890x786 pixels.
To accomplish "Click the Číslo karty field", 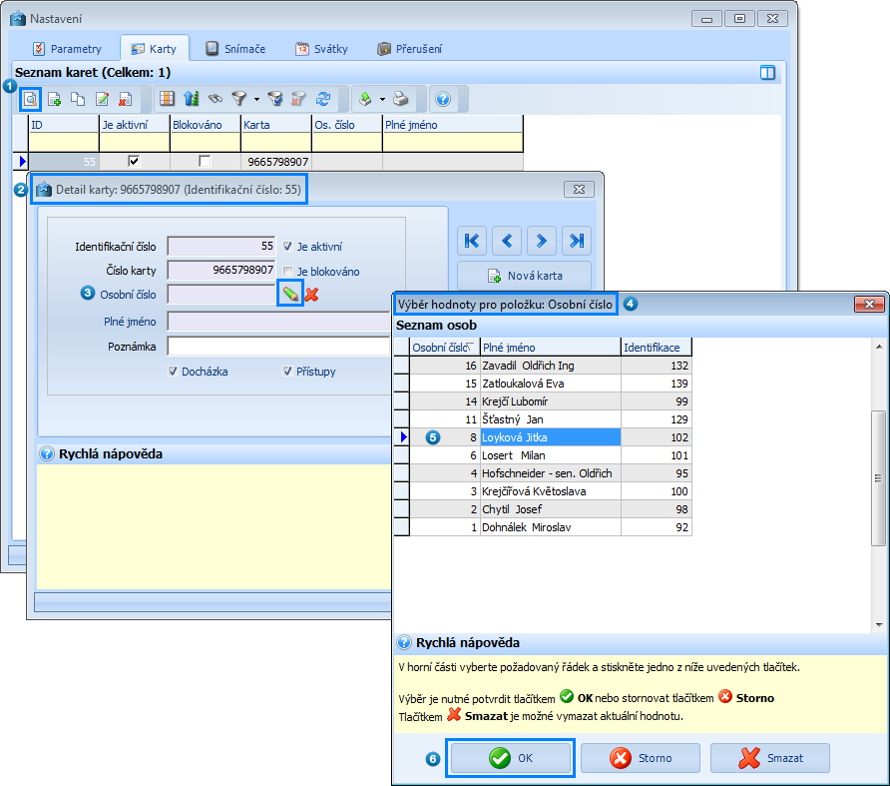I will click(x=222, y=270).
